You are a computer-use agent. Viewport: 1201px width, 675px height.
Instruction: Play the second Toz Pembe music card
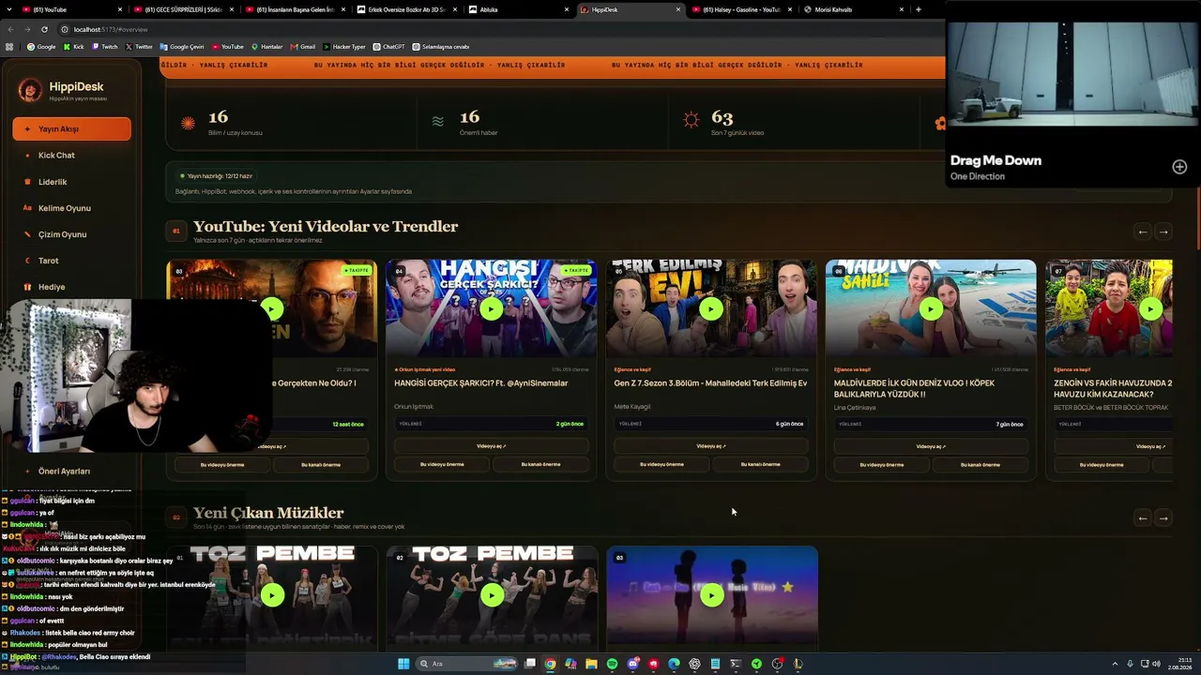pyautogui.click(x=492, y=594)
